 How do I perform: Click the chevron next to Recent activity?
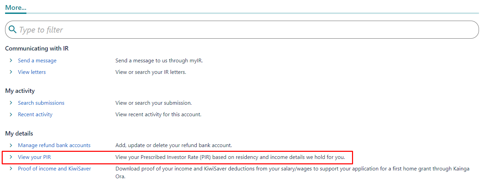pos(11,114)
